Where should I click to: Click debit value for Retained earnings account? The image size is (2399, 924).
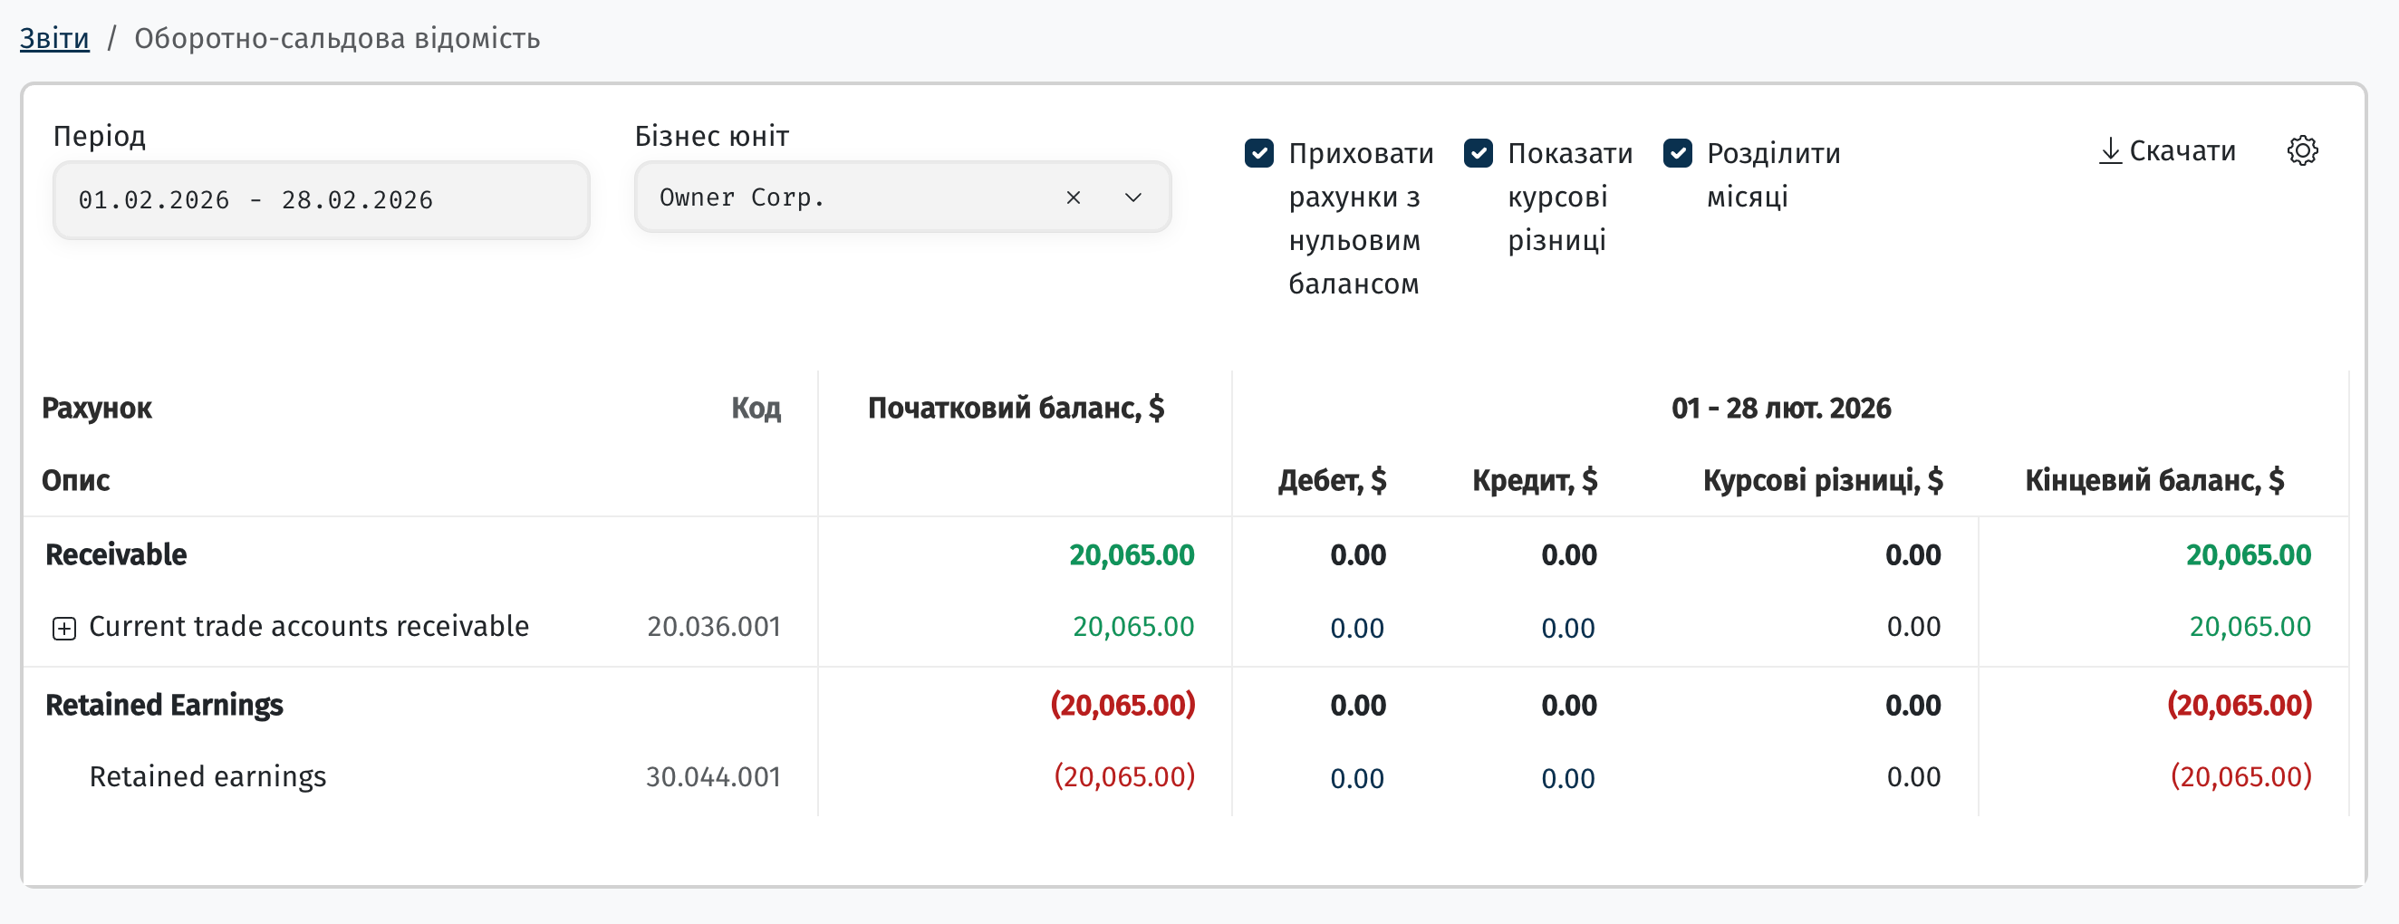(x=1357, y=779)
